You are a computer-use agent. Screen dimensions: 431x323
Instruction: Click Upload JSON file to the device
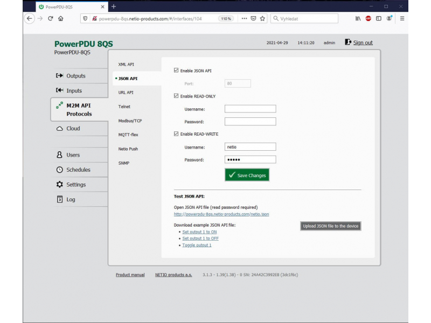tap(330, 226)
